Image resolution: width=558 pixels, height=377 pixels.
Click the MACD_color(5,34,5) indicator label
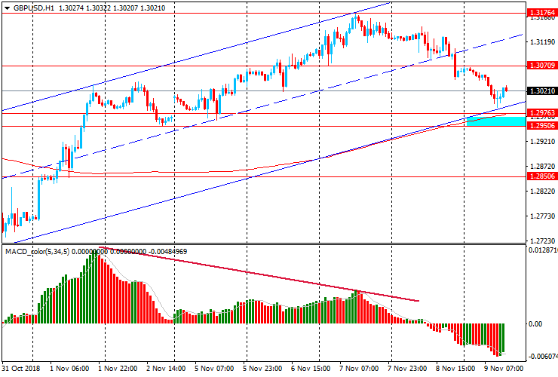pyautogui.click(x=38, y=250)
